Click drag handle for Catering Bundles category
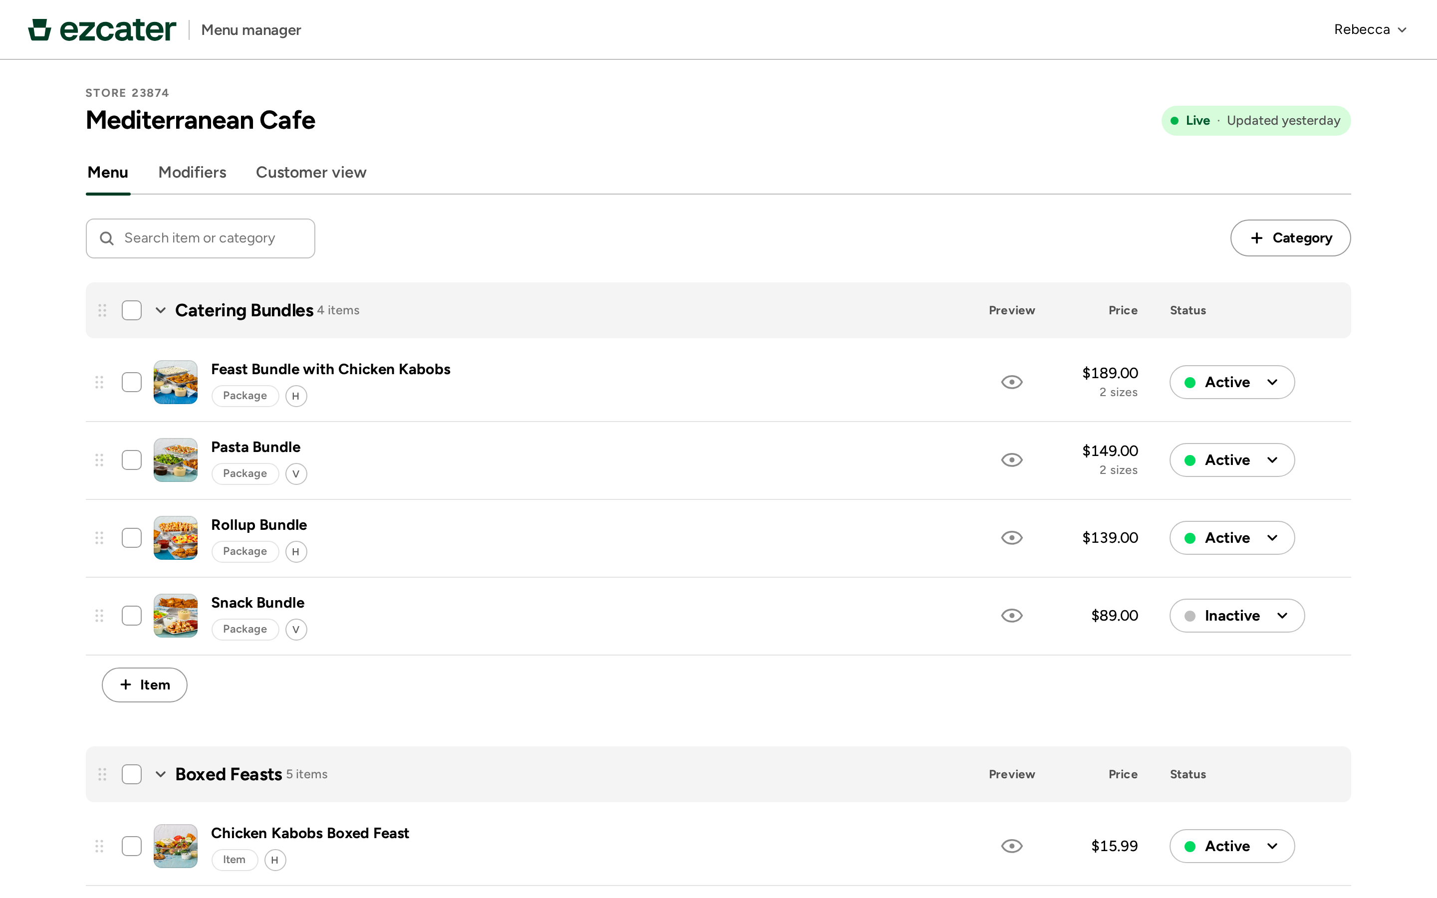 click(x=102, y=310)
